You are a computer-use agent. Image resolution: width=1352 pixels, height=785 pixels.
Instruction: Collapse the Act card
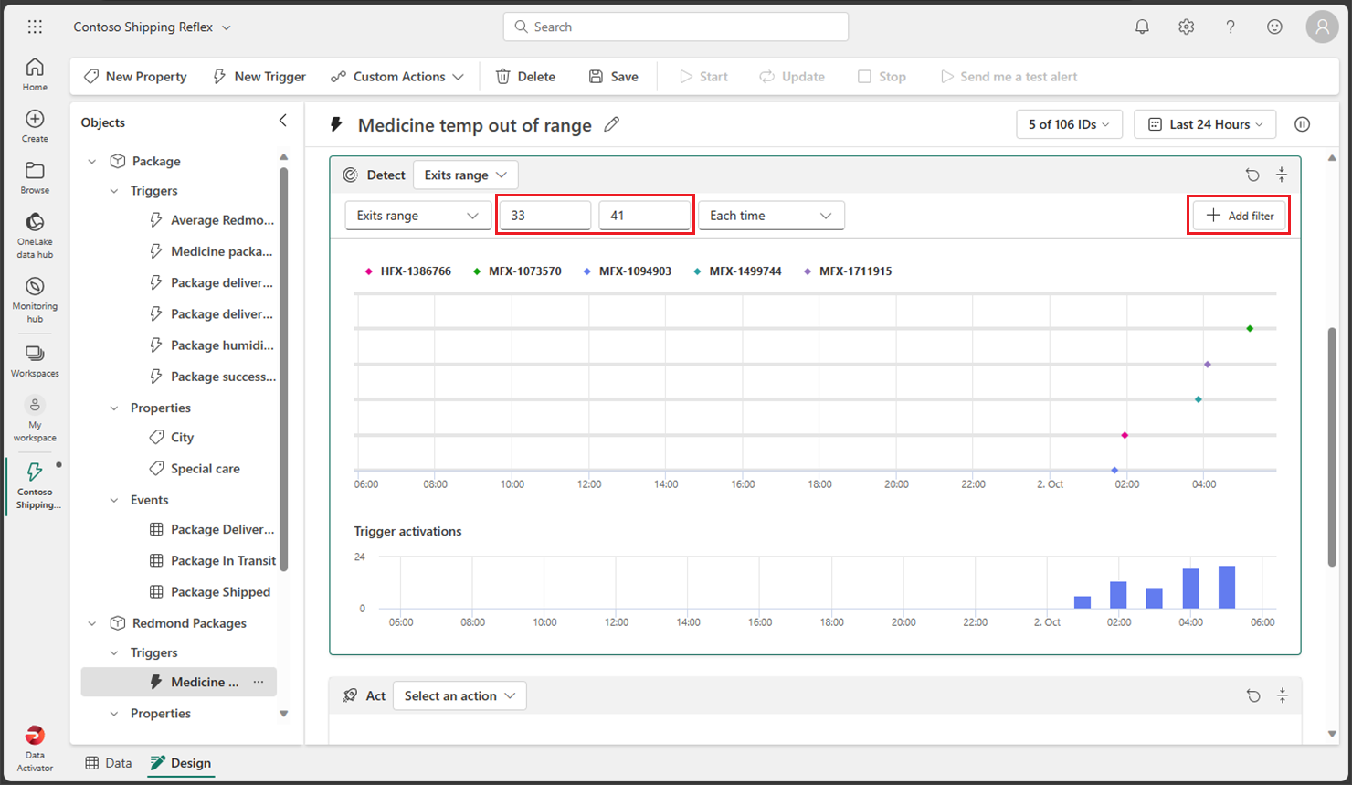click(1283, 695)
